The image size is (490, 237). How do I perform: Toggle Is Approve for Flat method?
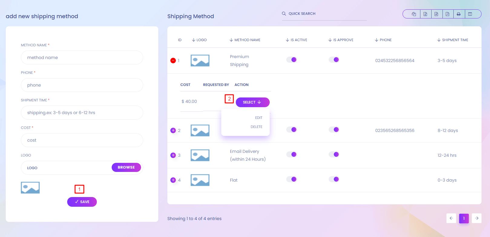[334, 179]
